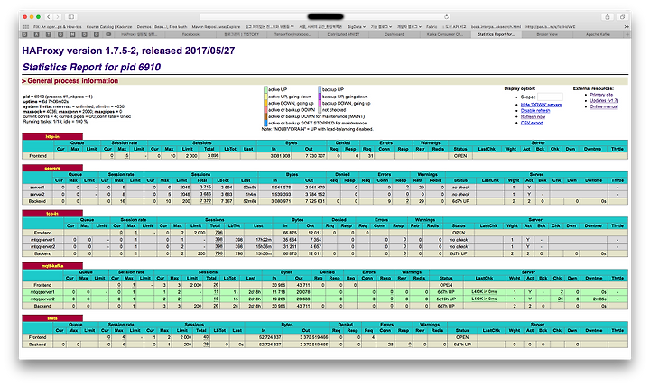
Task: Reload the page from the address bar
Action: click(x=447, y=17)
